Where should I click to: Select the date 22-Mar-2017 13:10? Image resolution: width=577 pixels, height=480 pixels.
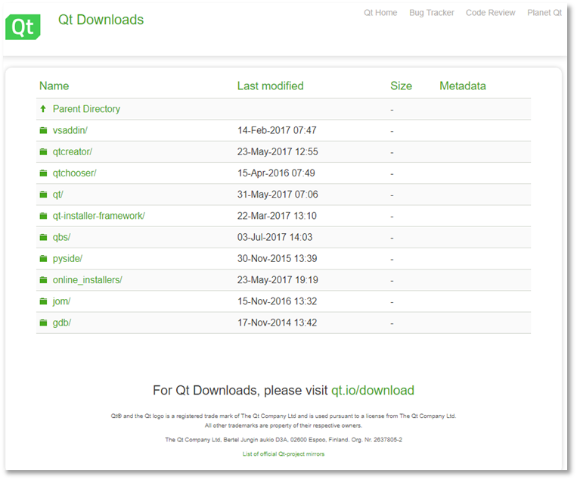tap(277, 216)
